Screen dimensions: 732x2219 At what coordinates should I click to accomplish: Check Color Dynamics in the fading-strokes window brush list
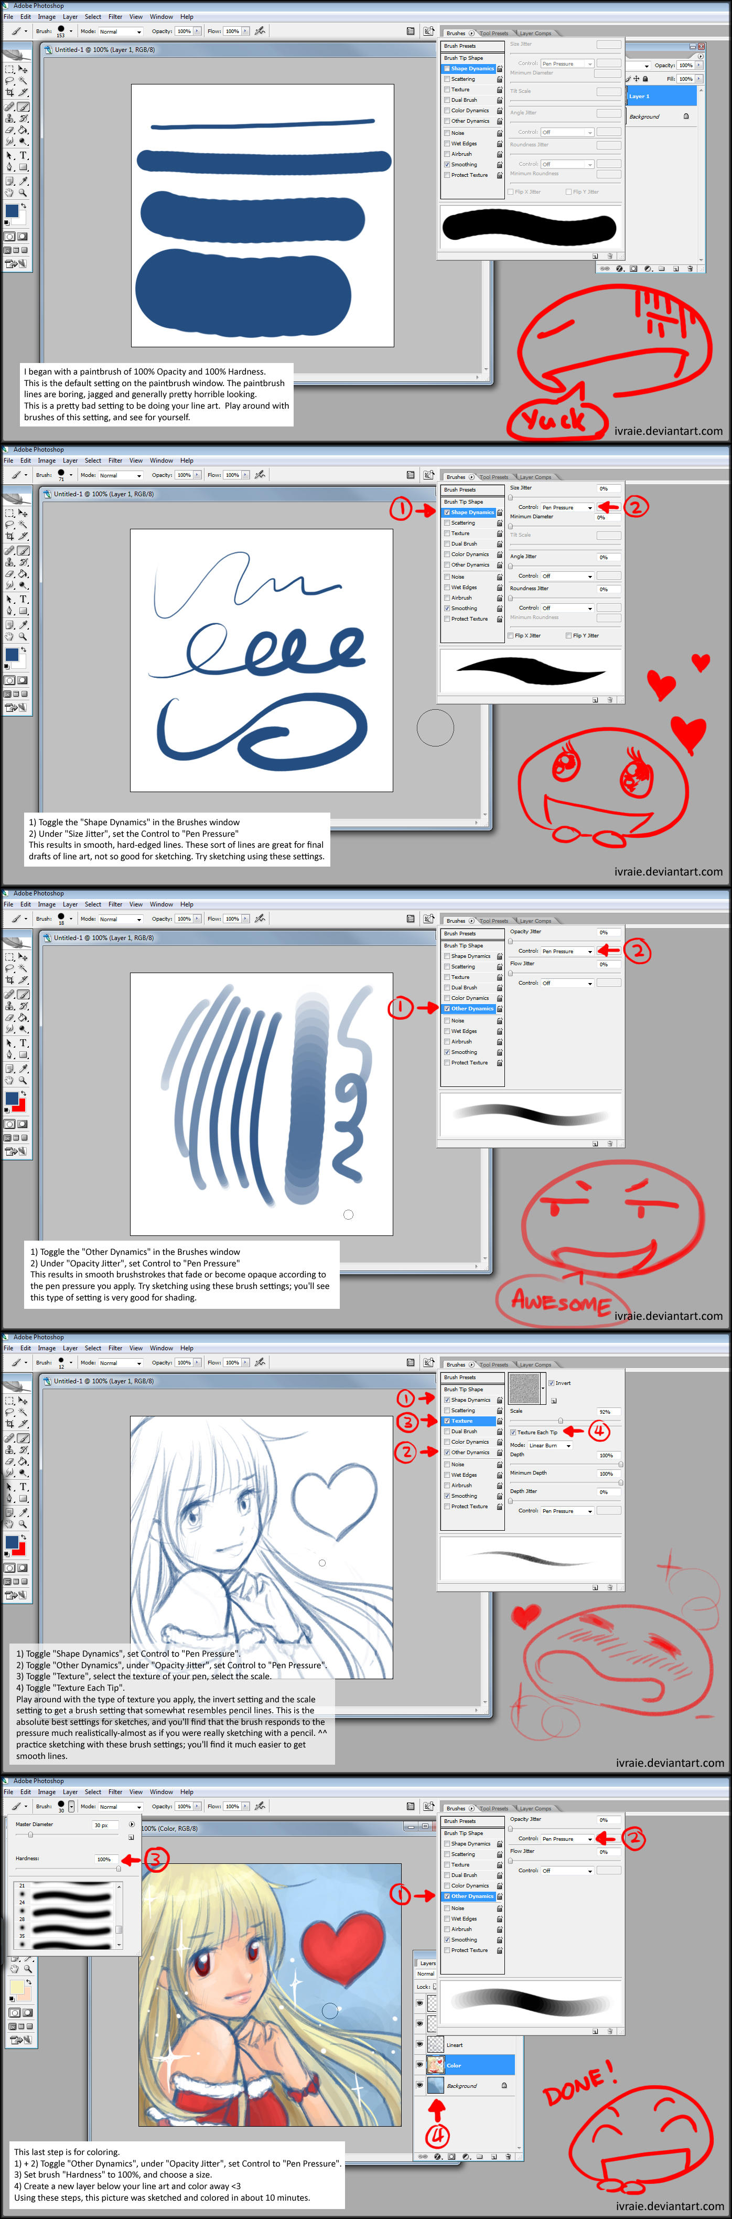pos(447,998)
